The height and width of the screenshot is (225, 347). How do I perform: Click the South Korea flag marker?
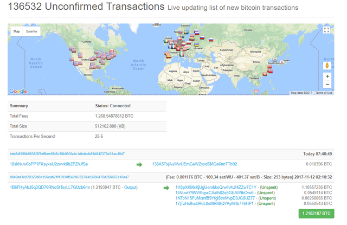pos(275,59)
